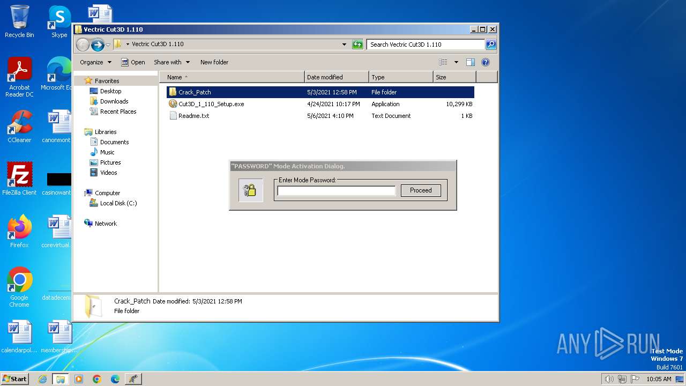The height and width of the screenshot is (386, 686).
Task: Select Acrobat Reader DC desktop icon
Action: coord(19,78)
